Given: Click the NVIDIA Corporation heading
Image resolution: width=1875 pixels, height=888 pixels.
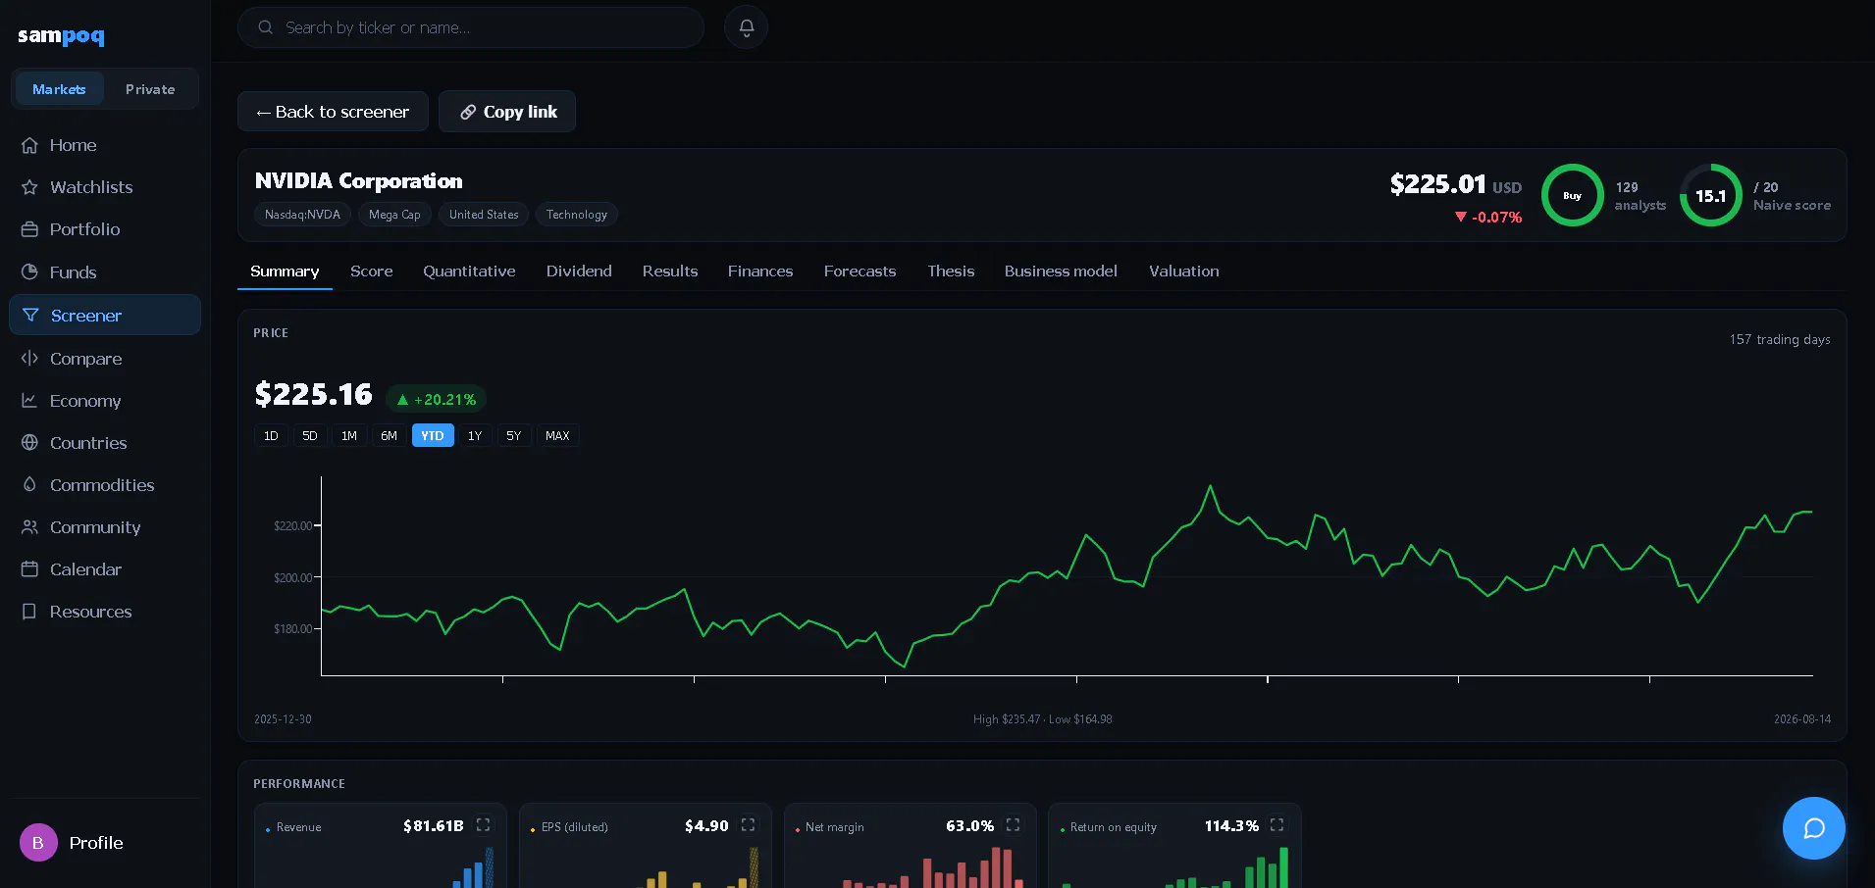Looking at the screenshot, I should point(359,181).
